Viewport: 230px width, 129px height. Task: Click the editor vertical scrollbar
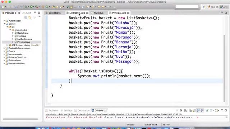(x=224, y=68)
